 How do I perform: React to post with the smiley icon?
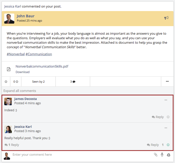6,82
